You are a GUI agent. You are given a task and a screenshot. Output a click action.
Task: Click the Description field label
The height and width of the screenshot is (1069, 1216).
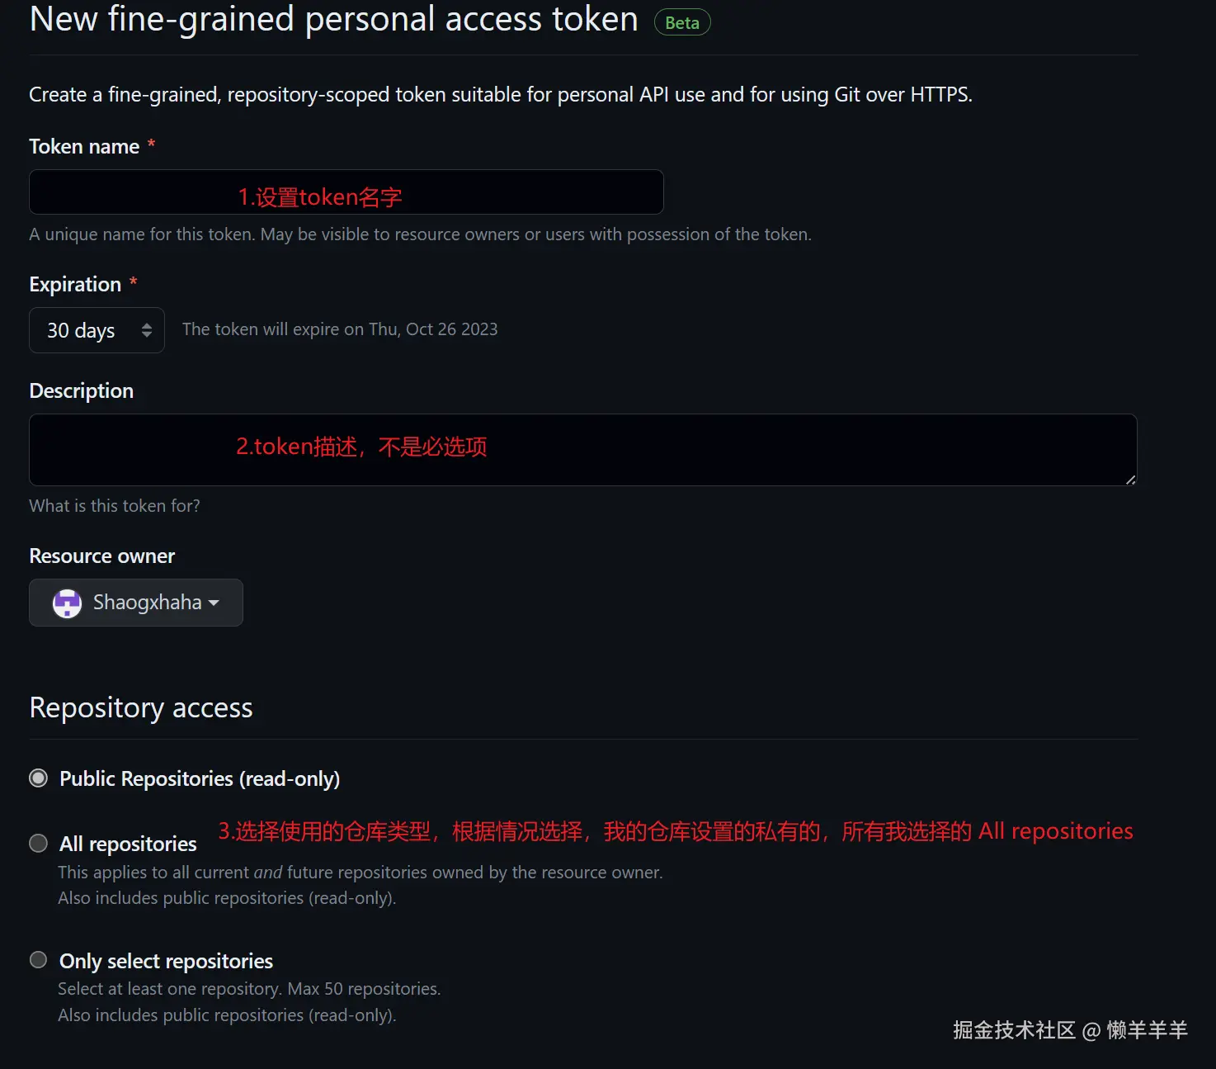(82, 391)
